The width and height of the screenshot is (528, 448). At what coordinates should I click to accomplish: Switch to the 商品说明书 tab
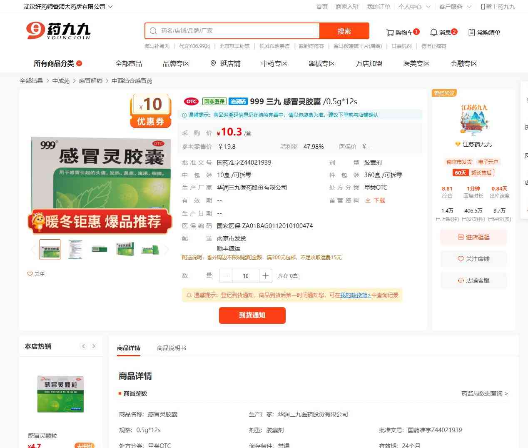pyautogui.click(x=171, y=348)
